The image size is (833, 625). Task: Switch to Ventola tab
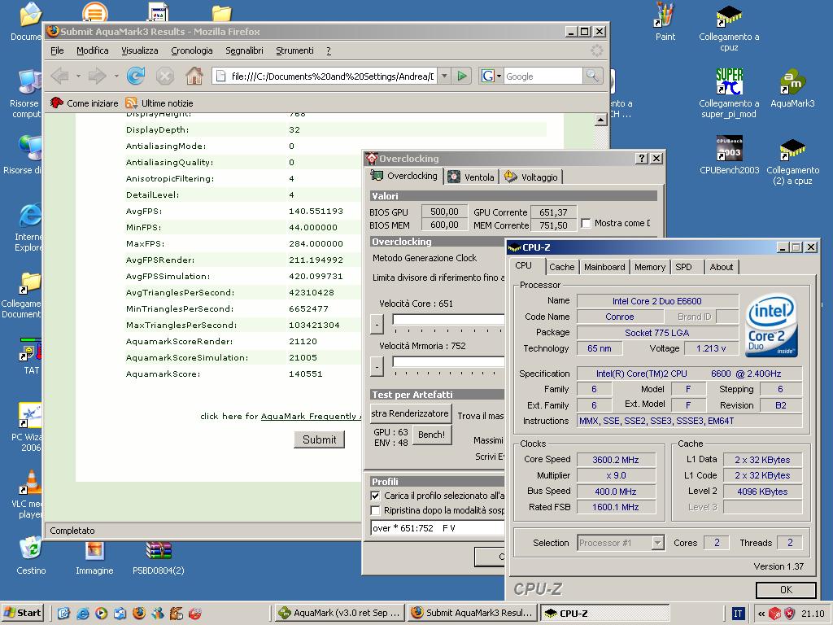click(471, 177)
